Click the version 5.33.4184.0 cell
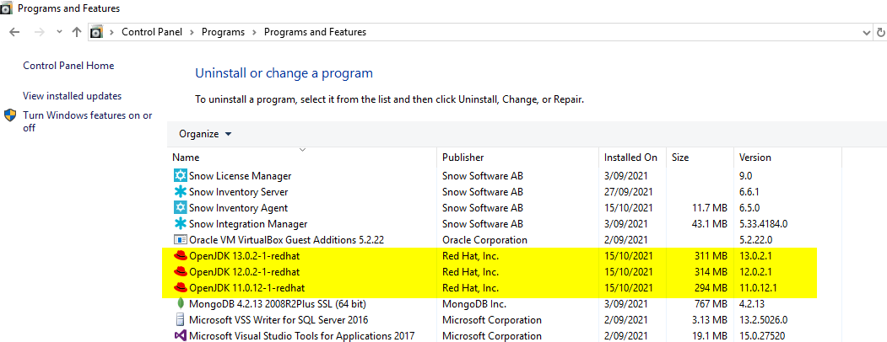 point(763,224)
